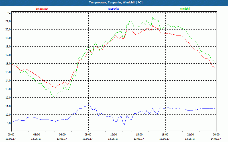The image size is (228, 142).
Task: Click the red Temperatur legend label
Action: (41, 9)
